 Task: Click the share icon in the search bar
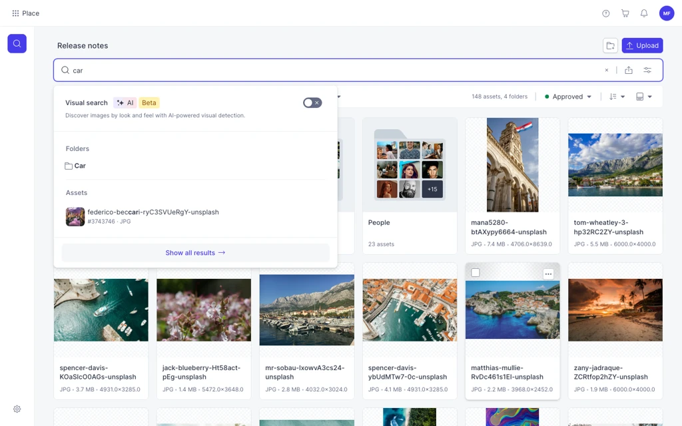point(629,71)
